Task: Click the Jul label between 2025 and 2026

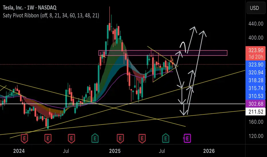Action: coord(162,151)
